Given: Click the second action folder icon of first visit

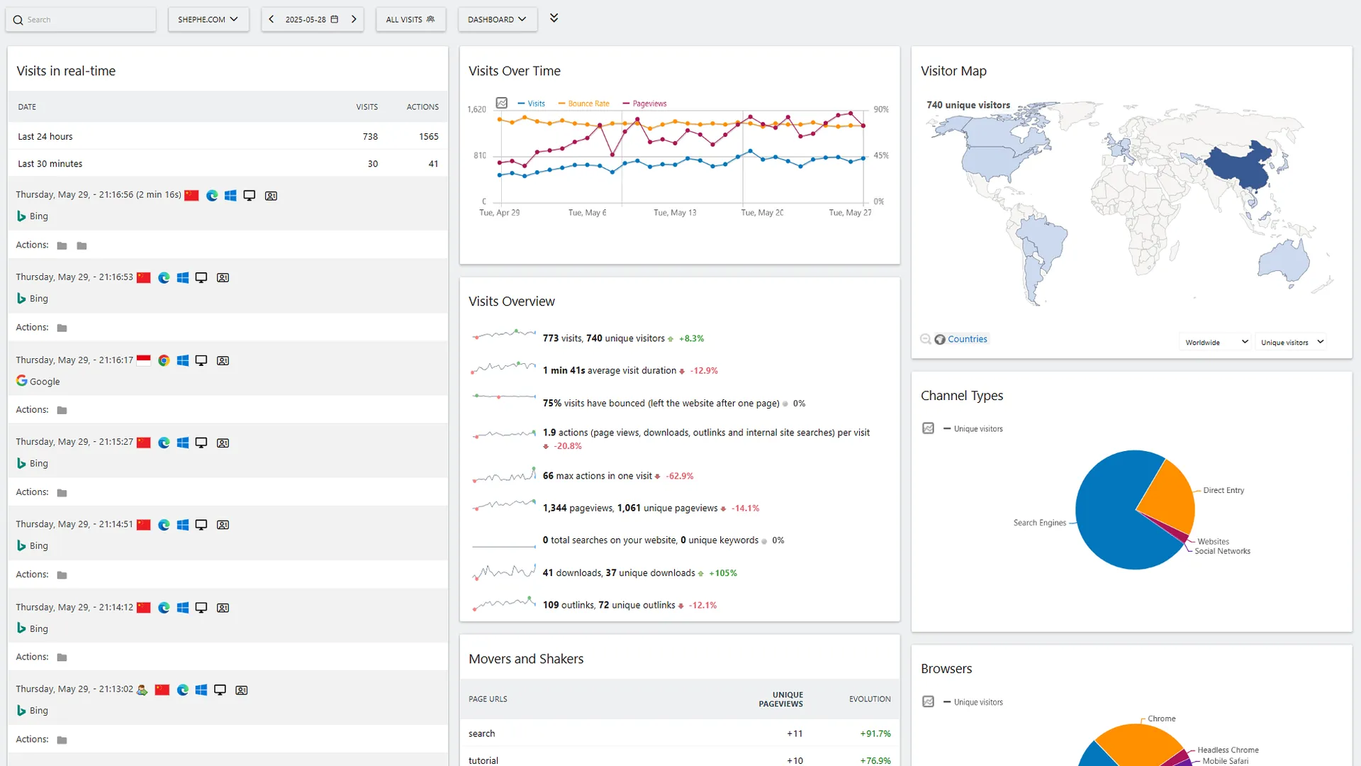Looking at the screenshot, I should pos(82,245).
